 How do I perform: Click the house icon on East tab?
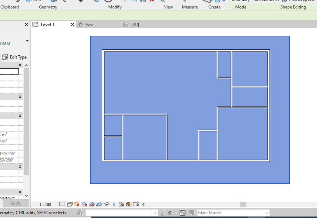pos(81,24)
